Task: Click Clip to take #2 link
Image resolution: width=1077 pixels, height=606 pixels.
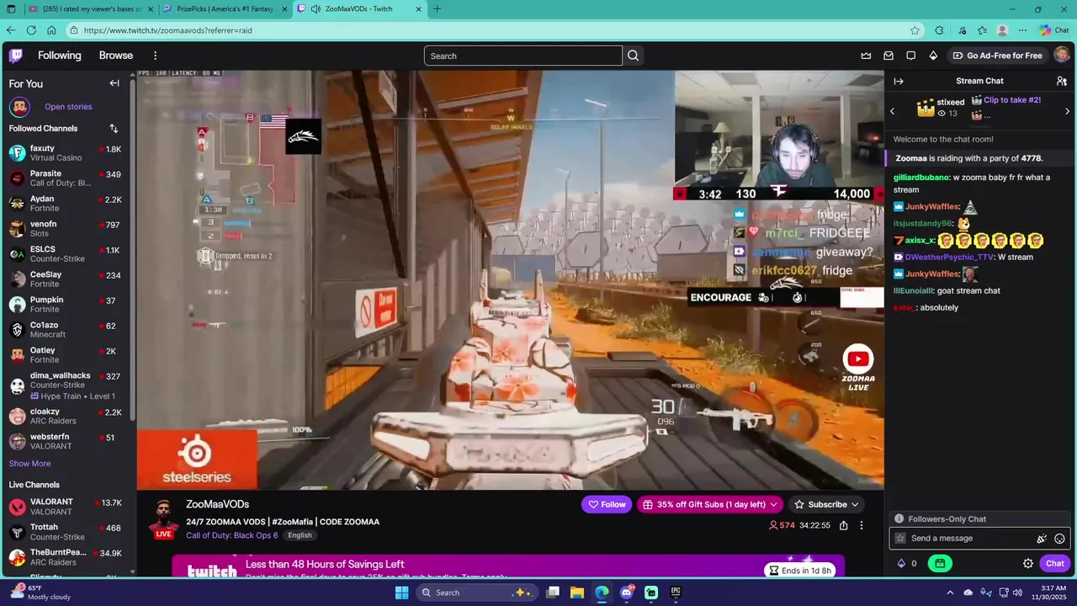Action: click(x=1012, y=100)
